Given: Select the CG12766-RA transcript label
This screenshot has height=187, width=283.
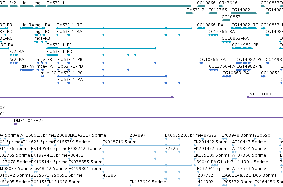Looking at the screenshot, I should coord(221,32).
